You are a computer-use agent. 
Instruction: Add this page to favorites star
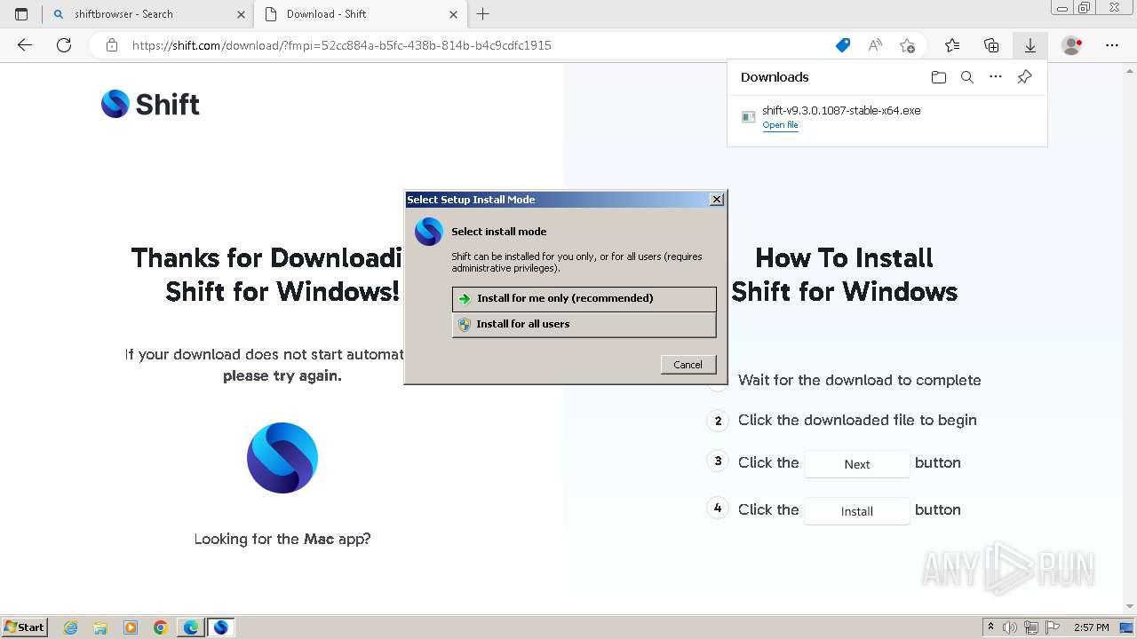(907, 45)
